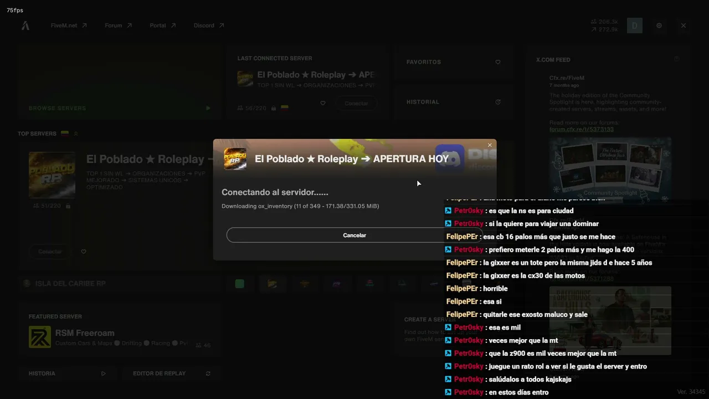
Task: Open the Community Spotlight feed image
Action: [x=610, y=168]
